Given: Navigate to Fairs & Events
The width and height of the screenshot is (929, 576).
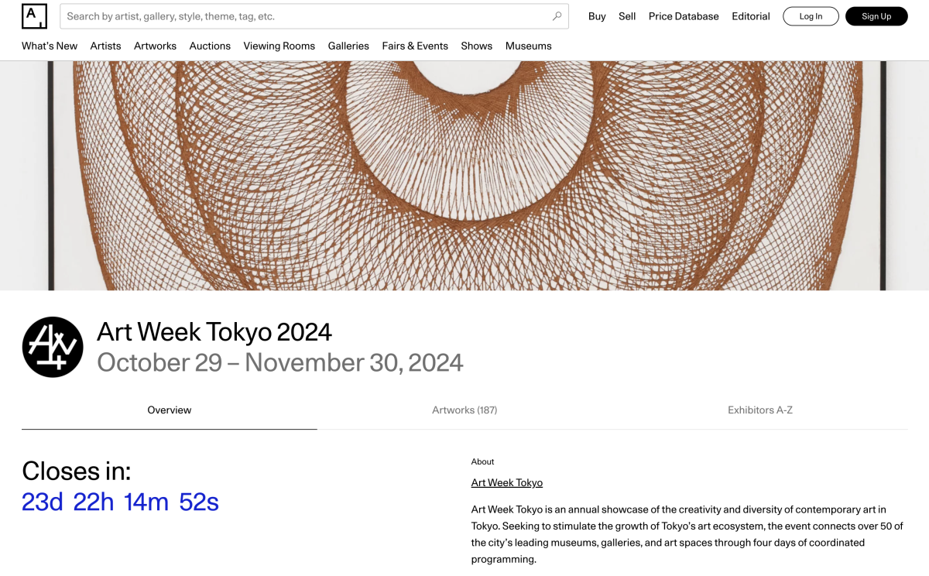Looking at the screenshot, I should pos(415,46).
